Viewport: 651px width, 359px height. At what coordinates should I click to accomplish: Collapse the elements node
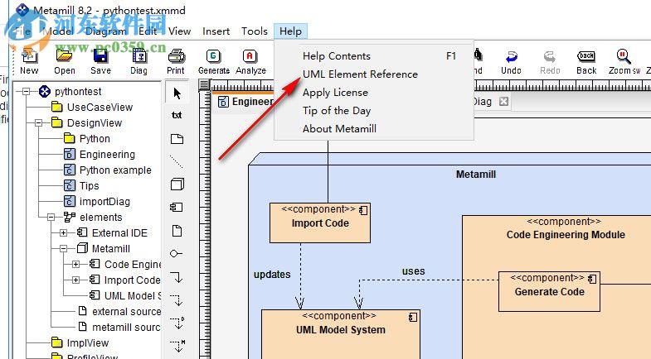tap(51, 218)
